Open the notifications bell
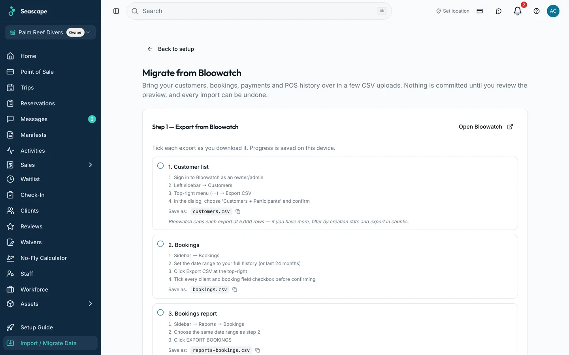Viewport: 569px width, 355px height. pyautogui.click(x=518, y=11)
